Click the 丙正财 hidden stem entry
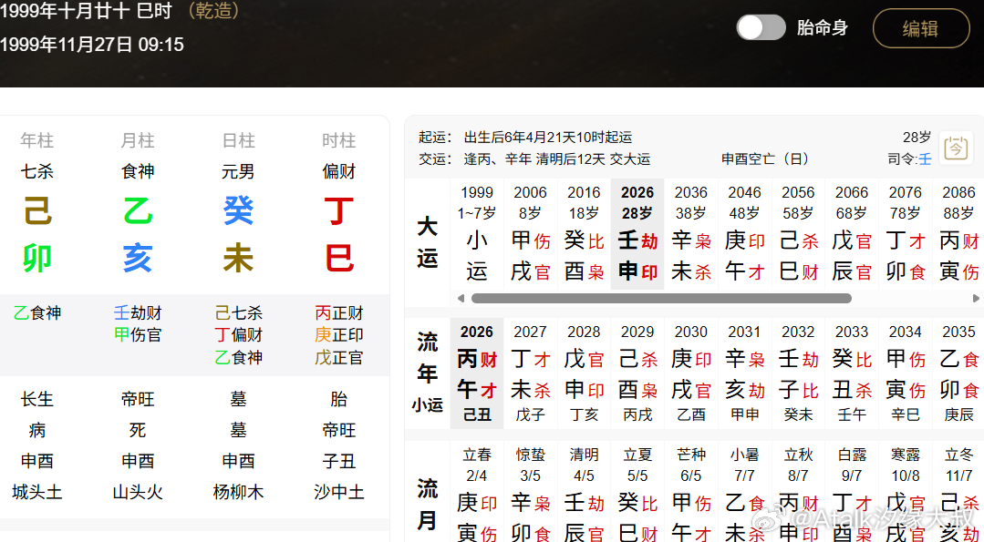Viewport: 984px width, 542px height. (x=339, y=312)
